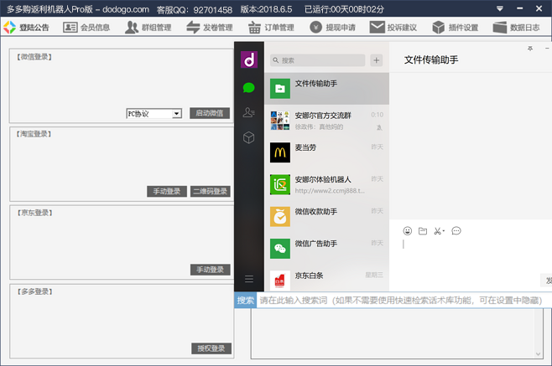Open the contacts icon in WeChat sidebar
This screenshot has height=366, width=552.
point(249,112)
